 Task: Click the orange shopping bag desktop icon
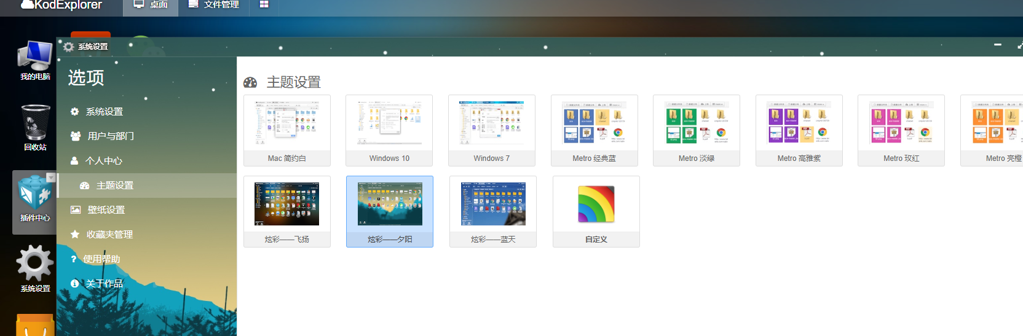pos(35,326)
